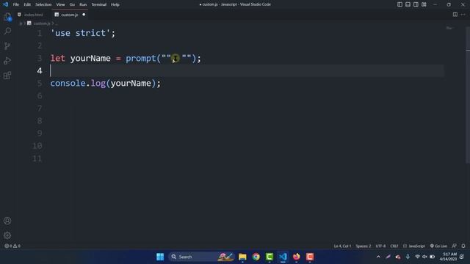Open the Selection menu
Viewport: 470px width, 264px height.
click(43, 4)
